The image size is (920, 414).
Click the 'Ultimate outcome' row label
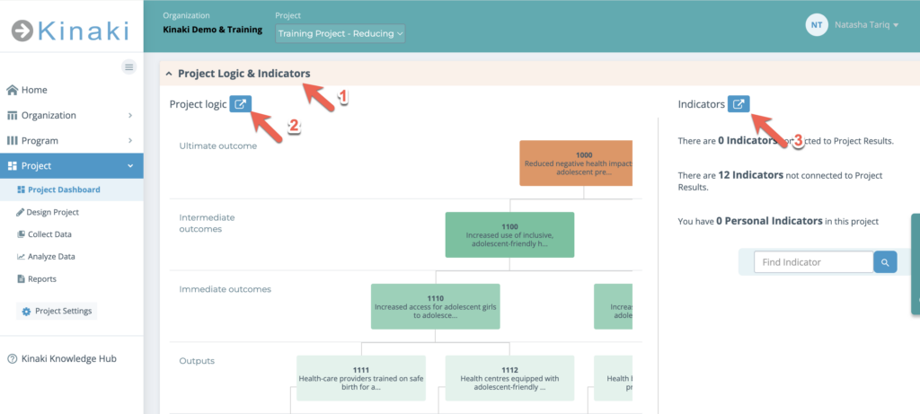tap(218, 146)
